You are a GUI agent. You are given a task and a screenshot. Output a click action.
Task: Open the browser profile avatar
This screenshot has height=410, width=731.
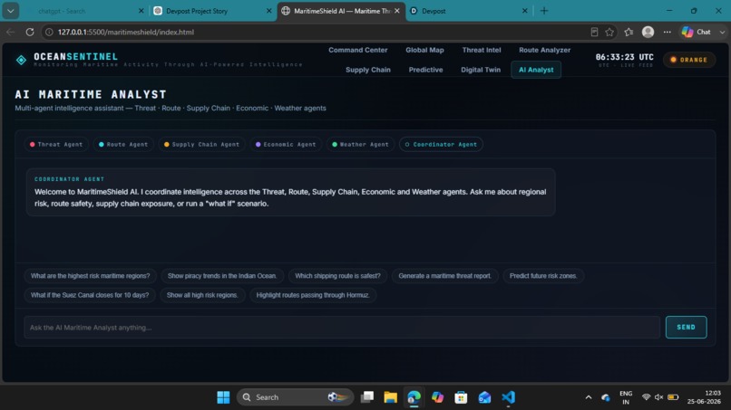648,32
